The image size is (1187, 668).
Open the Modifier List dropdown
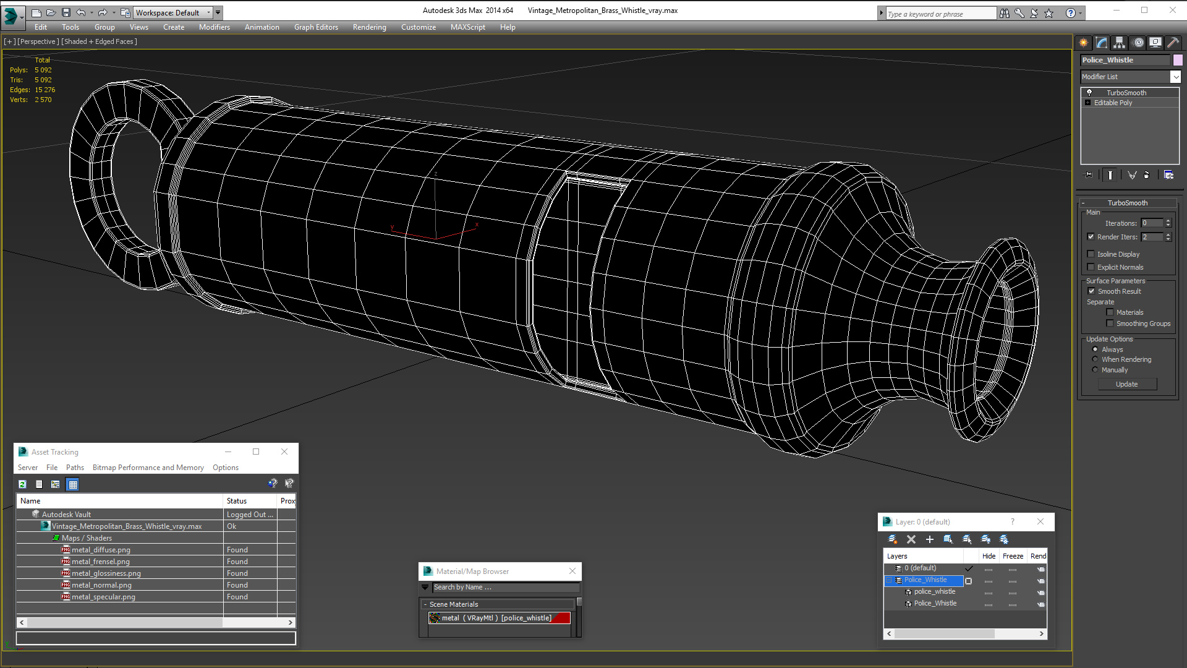click(x=1175, y=77)
